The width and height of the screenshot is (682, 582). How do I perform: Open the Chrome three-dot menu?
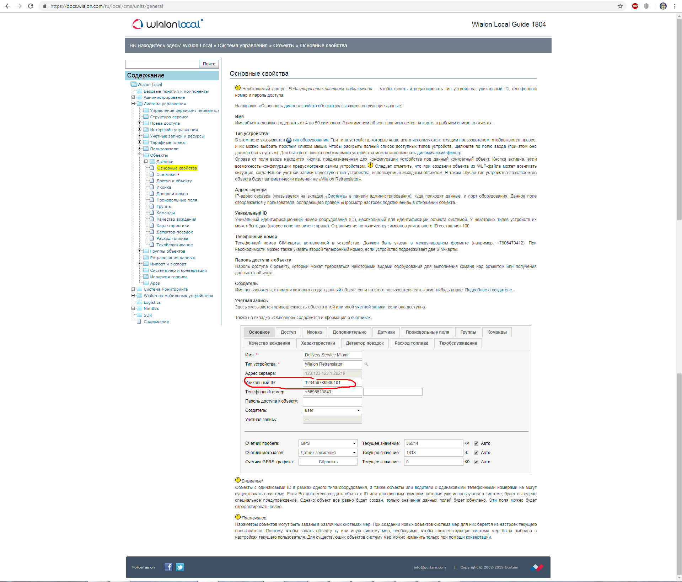point(675,6)
